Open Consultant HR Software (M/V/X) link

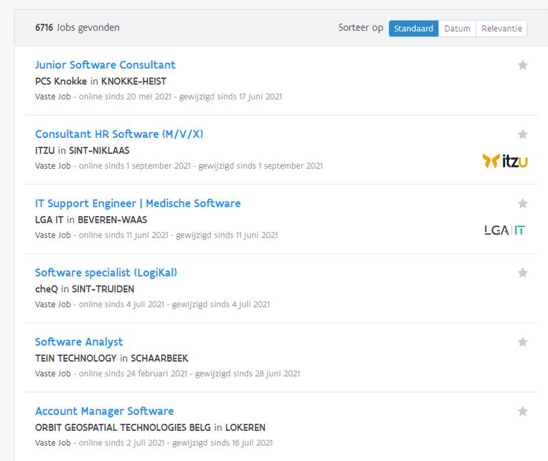(x=119, y=134)
